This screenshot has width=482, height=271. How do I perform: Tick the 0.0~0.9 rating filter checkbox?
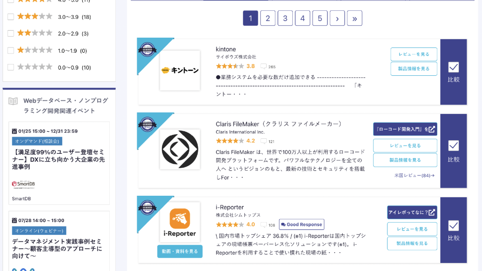pos(11,67)
